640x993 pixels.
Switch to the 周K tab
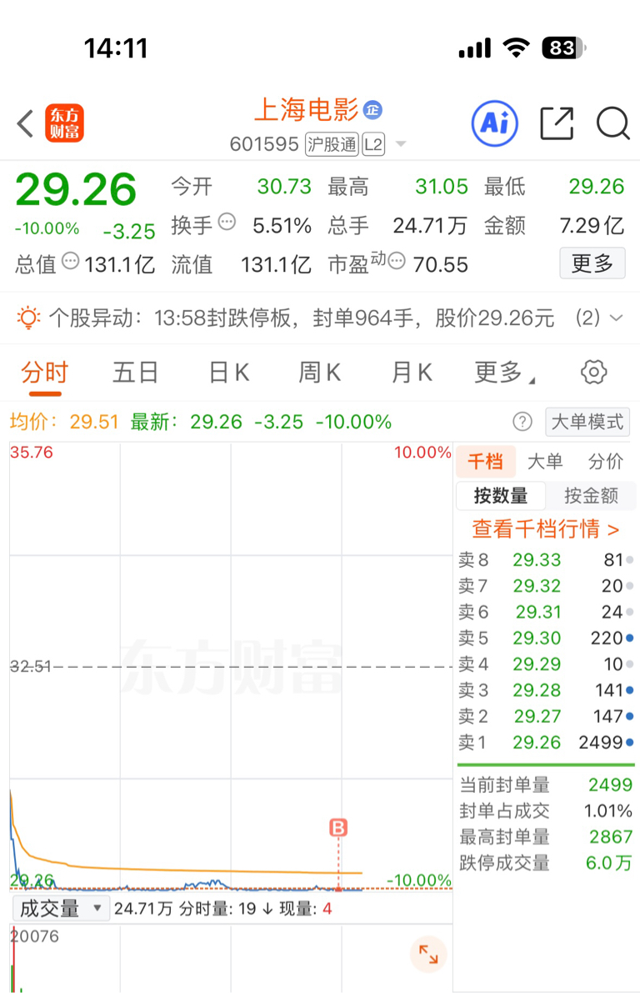(320, 373)
